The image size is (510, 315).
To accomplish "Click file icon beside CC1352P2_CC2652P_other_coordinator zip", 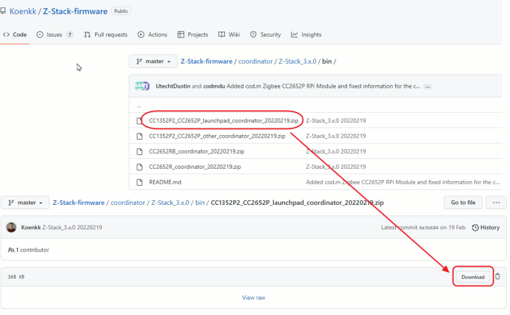I will pos(139,136).
